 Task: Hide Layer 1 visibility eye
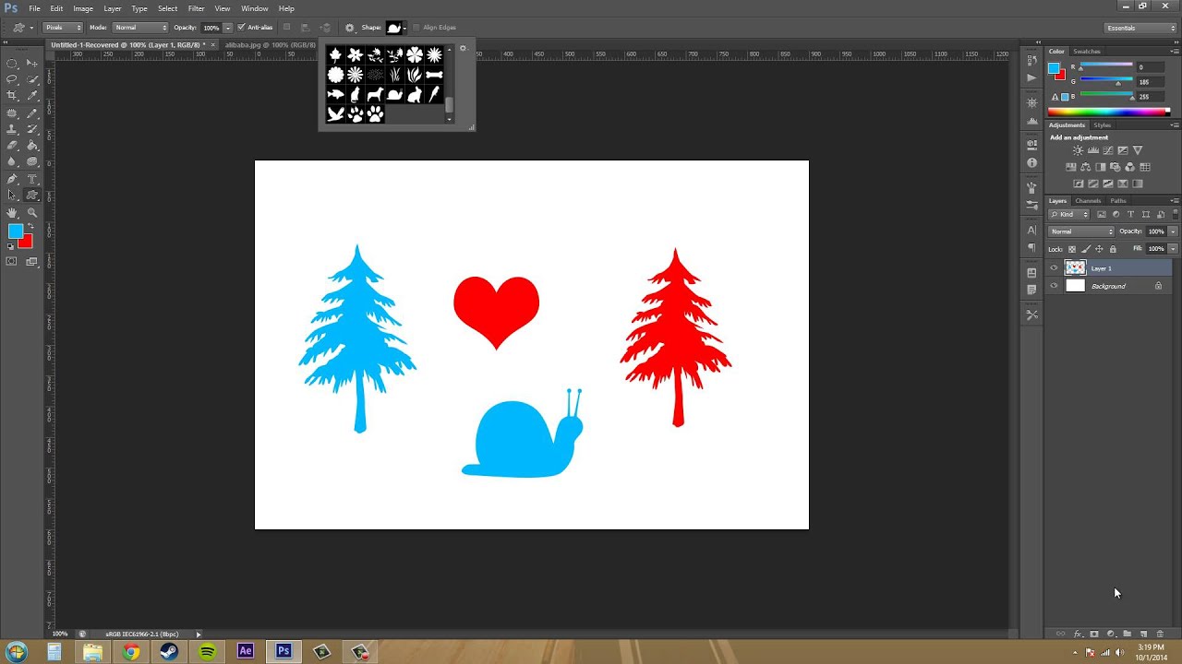click(x=1054, y=268)
